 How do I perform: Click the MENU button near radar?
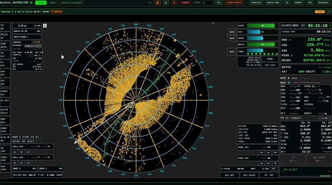270,59
